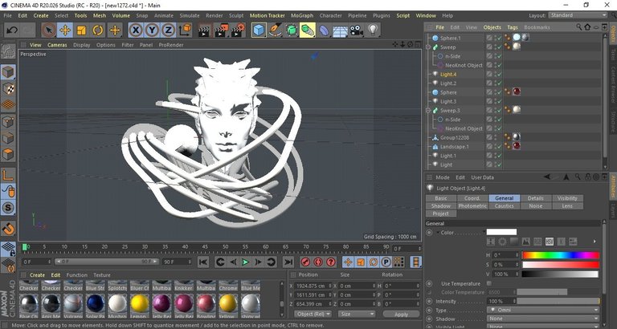Screen dimensions: 617x329
Task: Switch to the Visibility tab
Action: (x=567, y=198)
